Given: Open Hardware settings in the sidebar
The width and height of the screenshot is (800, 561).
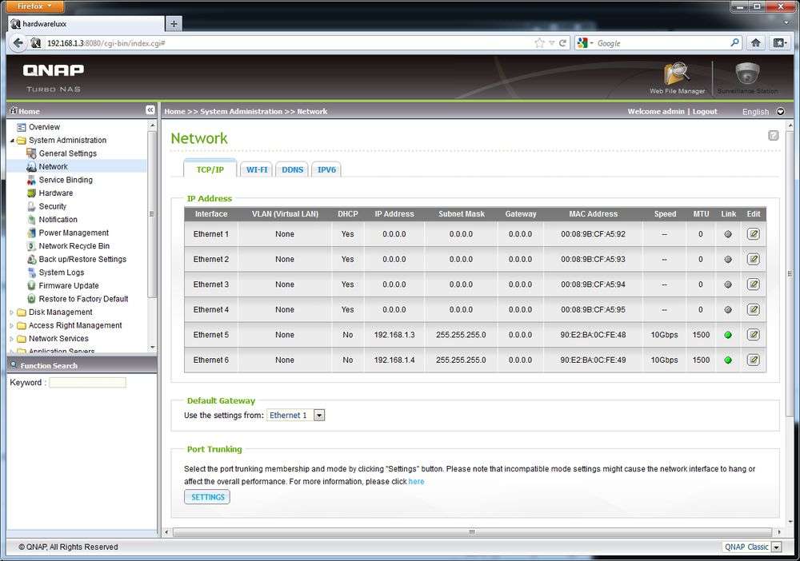Looking at the screenshot, I should [x=56, y=193].
